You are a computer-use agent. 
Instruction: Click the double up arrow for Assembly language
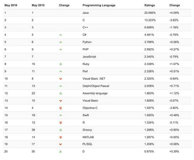coord(61,93)
